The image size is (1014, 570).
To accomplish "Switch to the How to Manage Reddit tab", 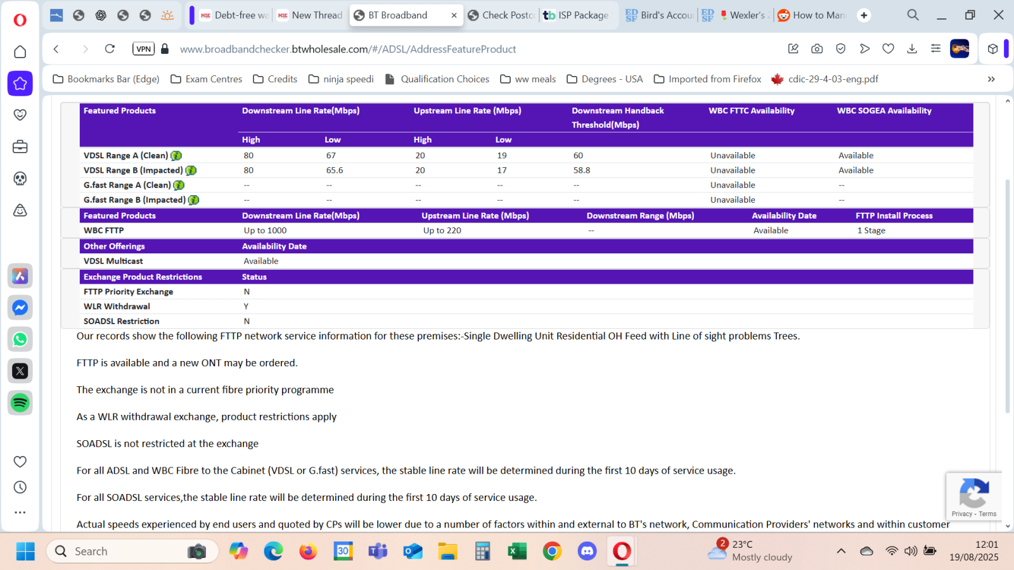I will (x=811, y=15).
